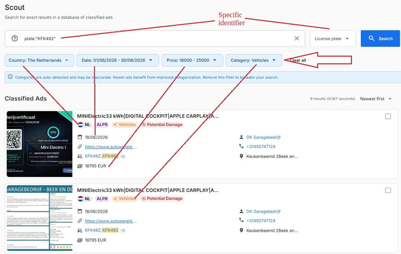
Task: Click phone +31492747124 in first ad
Action: pos(260,146)
